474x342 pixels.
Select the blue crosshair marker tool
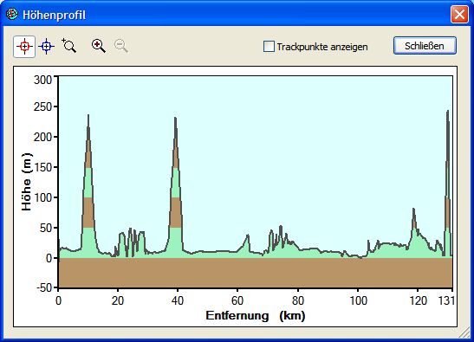(x=46, y=47)
